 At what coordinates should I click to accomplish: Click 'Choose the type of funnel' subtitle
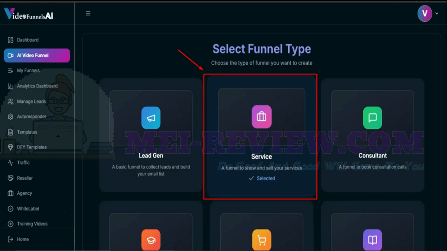pos(262,63)
